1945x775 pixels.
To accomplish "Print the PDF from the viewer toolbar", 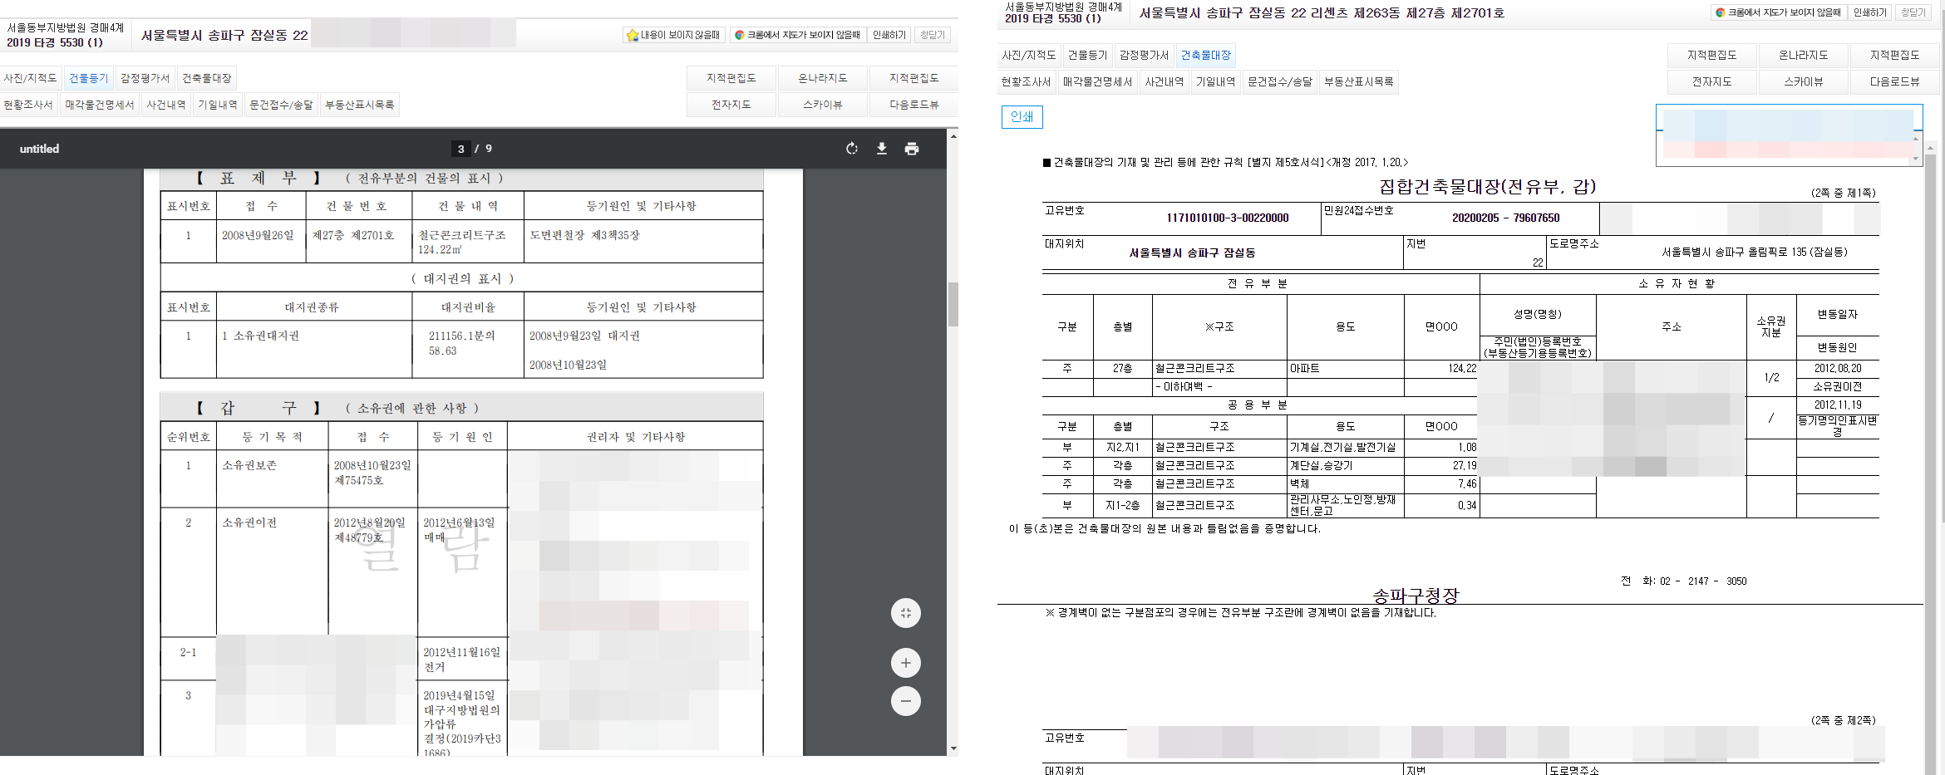I will (x=912, y=149).
